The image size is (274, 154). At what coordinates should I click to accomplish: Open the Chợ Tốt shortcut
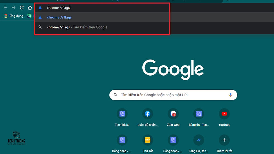148,144
